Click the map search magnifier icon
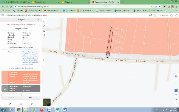 click(x=44, y=22)
